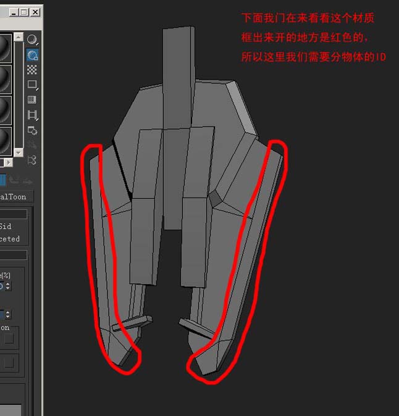Screen dimensions: 399x416
Task: Click the 'Sid' two-sided option label
Action: coord(6,227)
